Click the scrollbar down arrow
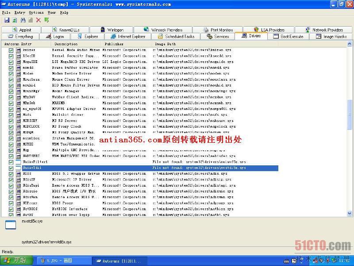The height and width of the screenshot is (266, 354). tap(349, 213)
